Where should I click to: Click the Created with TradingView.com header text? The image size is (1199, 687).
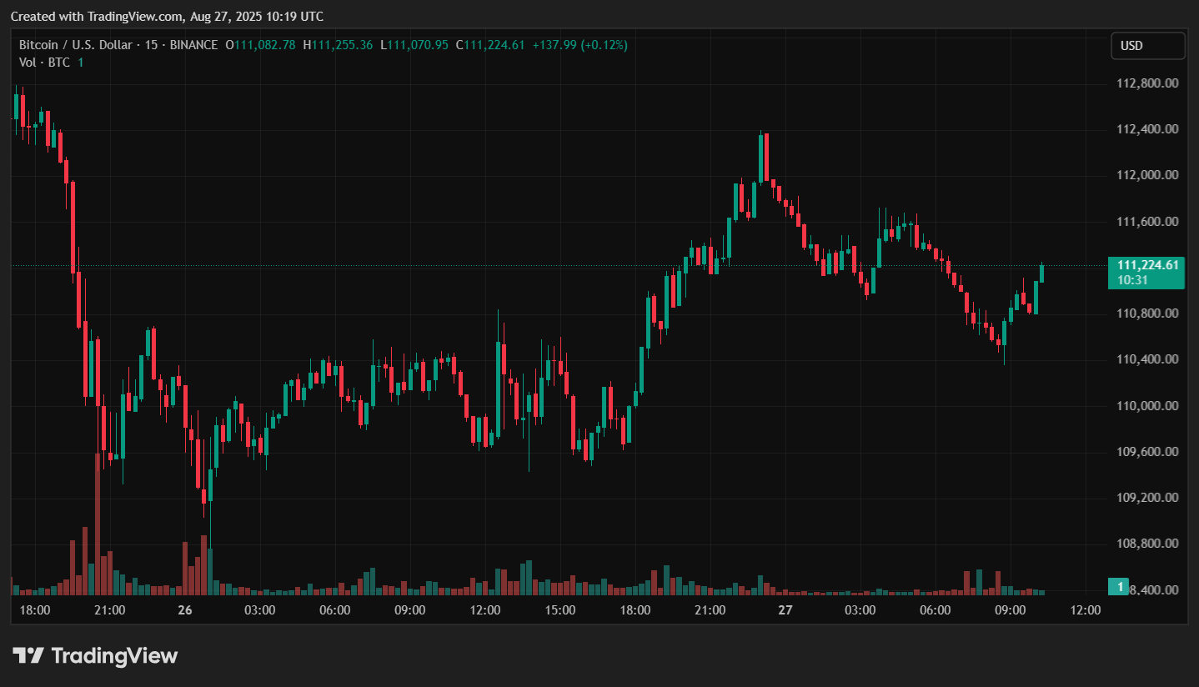(x=167, y=17)
